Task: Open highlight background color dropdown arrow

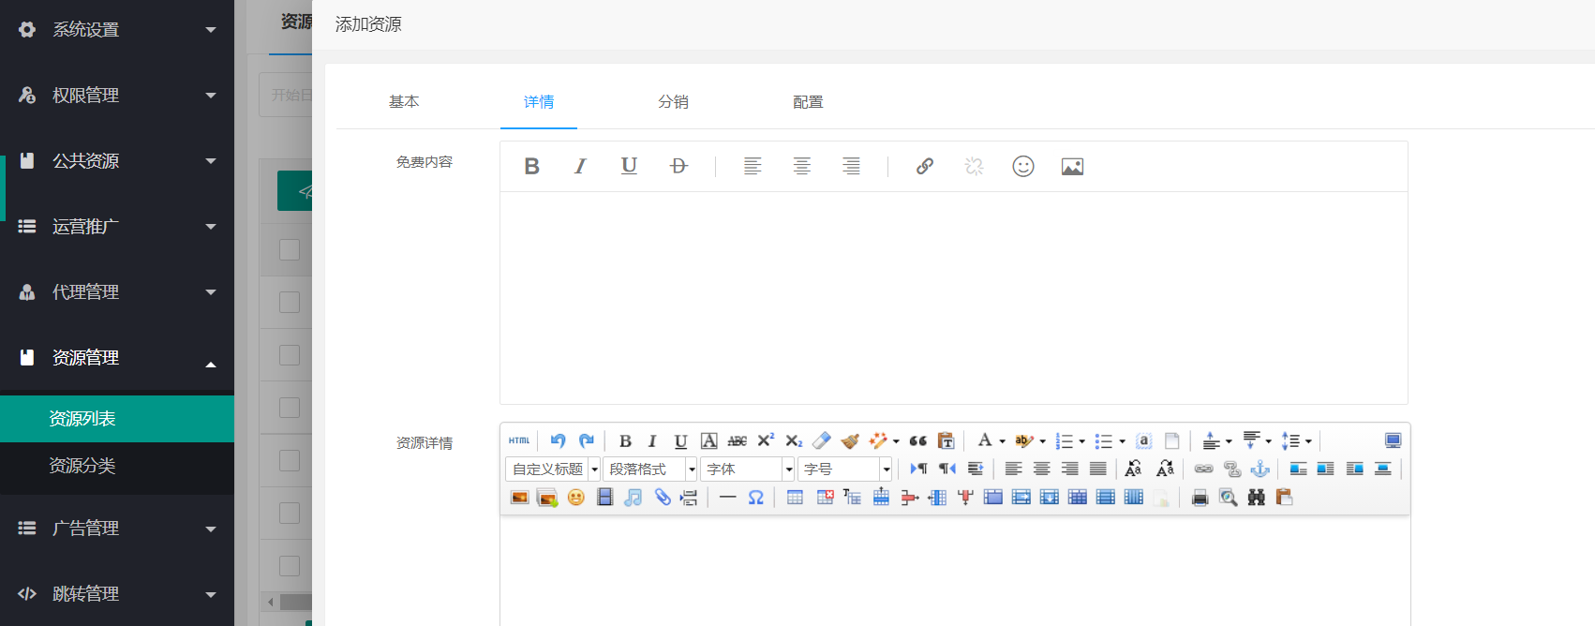Action: (1042, 441)
